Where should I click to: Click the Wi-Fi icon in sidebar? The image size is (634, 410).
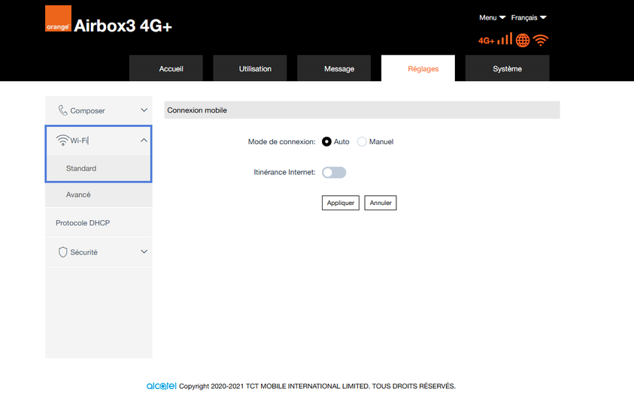(x=62, y=140)
